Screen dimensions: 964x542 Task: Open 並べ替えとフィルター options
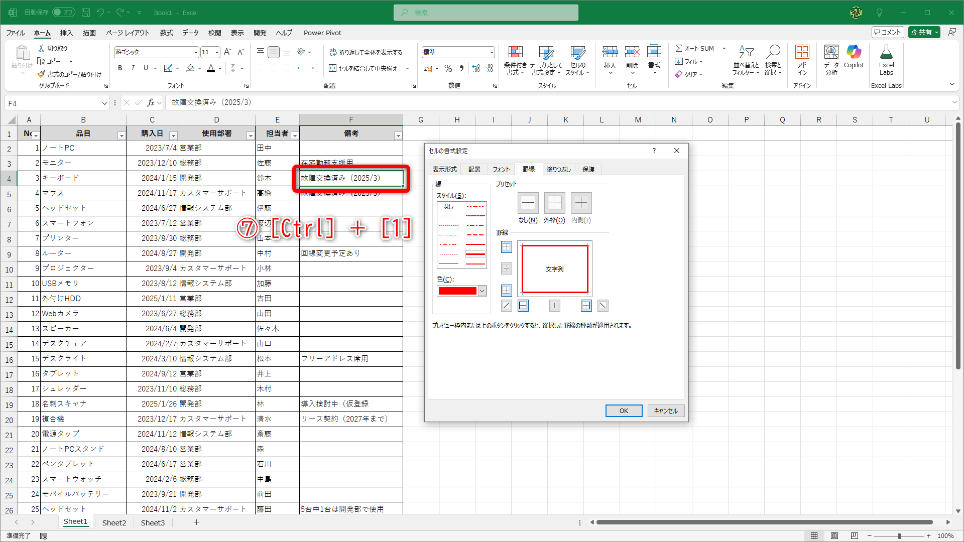[746, 60]
